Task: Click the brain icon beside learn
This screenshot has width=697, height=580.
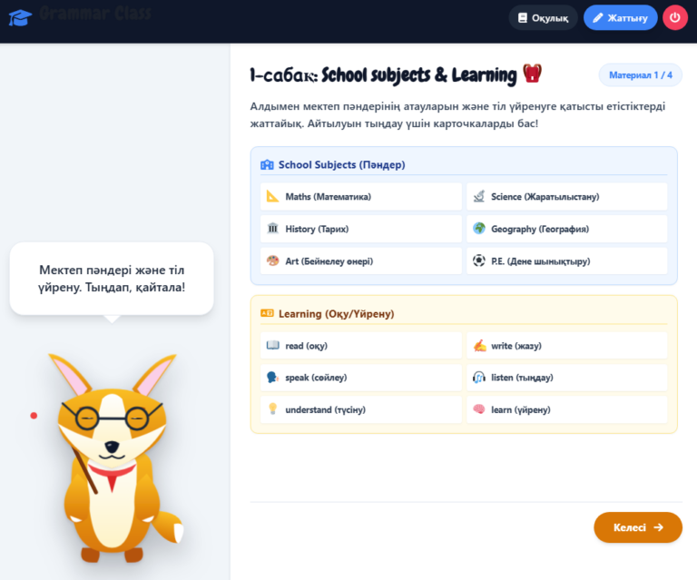Action: 479,408
